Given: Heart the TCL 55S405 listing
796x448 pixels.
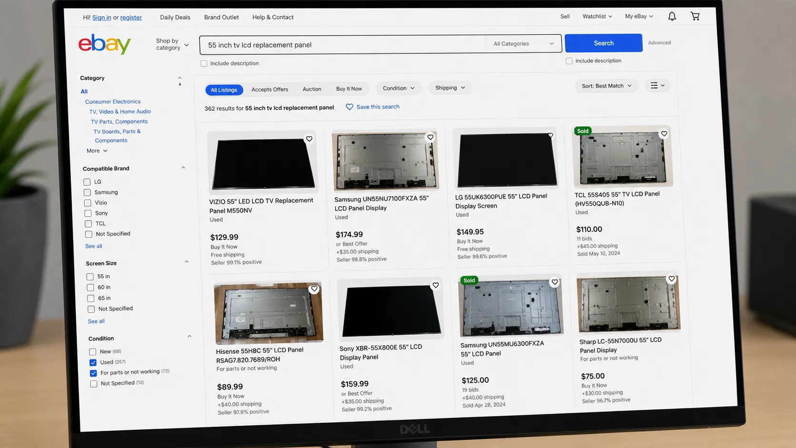Looking at the screenshot, I should pos(664,134).
